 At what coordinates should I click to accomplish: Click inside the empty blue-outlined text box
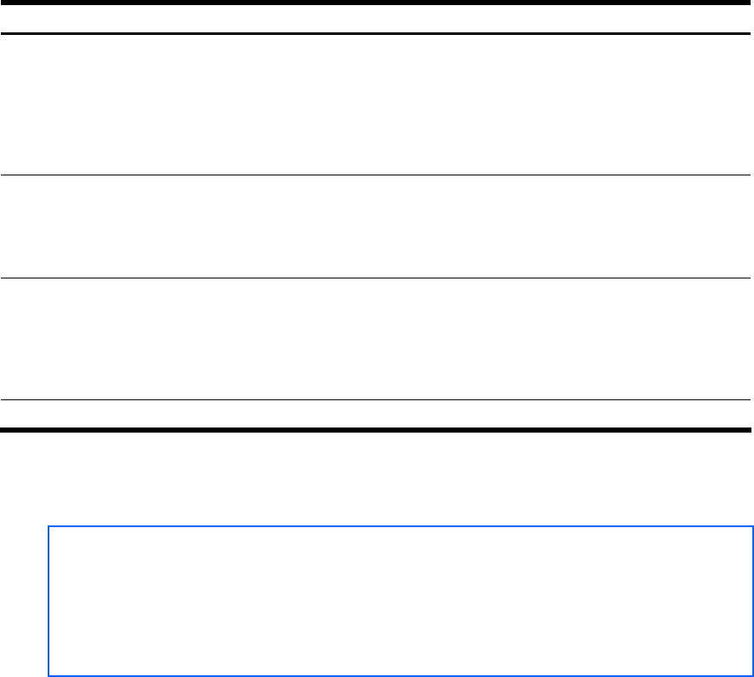(400, 600)
